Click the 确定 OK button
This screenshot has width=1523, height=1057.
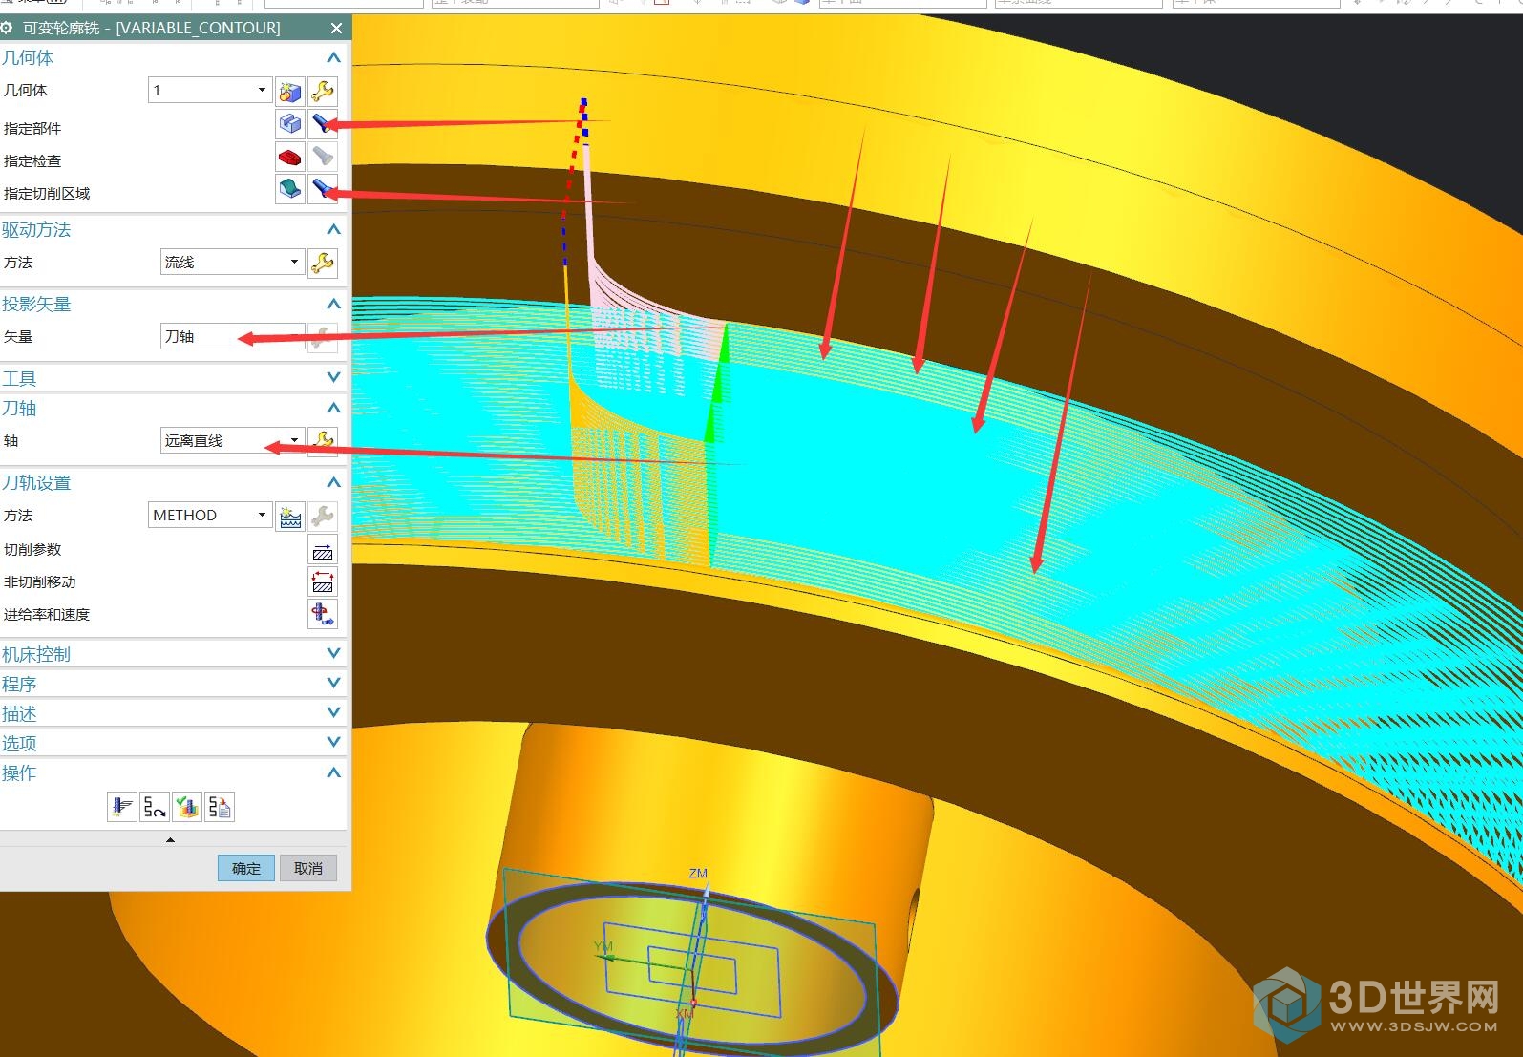[246, 868]
